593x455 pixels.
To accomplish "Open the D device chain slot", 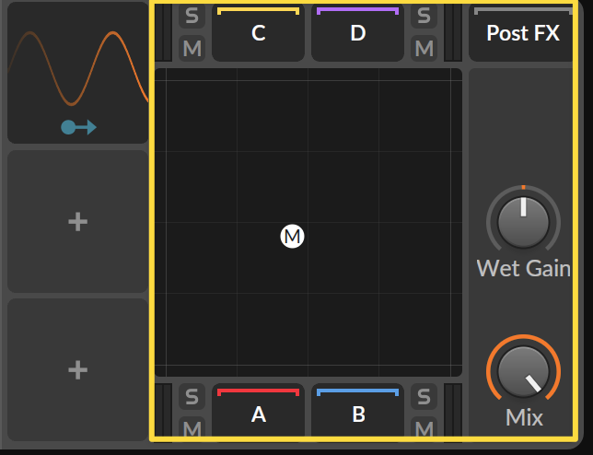I will tap(357, 33).
